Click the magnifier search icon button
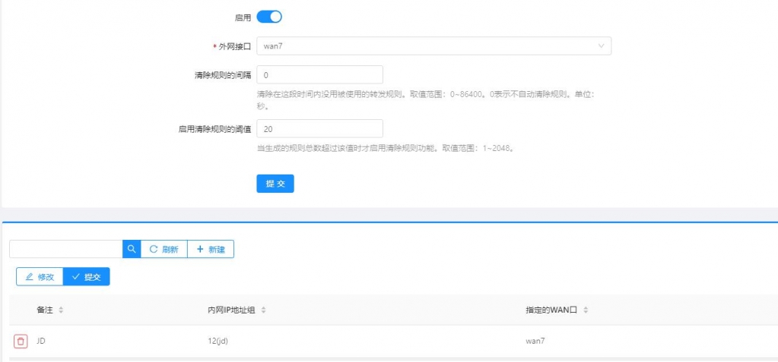The width and height of the screenshot is (778, 362). click(132, 249)
